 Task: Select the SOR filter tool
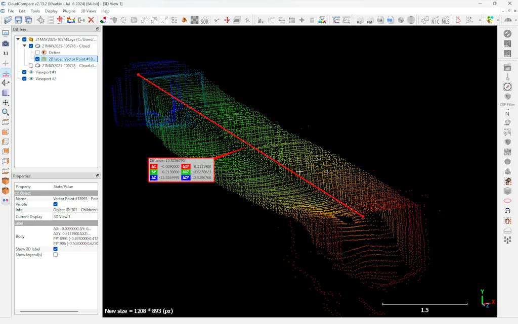tap(204, 20)
